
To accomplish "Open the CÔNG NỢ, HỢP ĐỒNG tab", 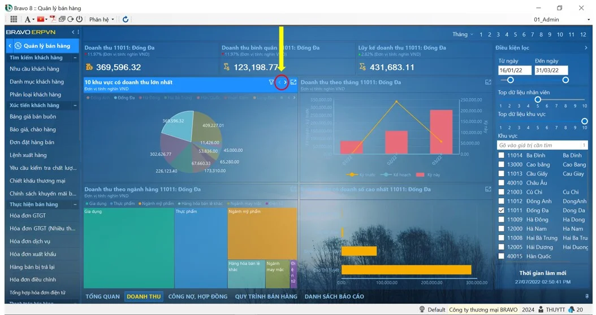I will (x=197, y=296).
